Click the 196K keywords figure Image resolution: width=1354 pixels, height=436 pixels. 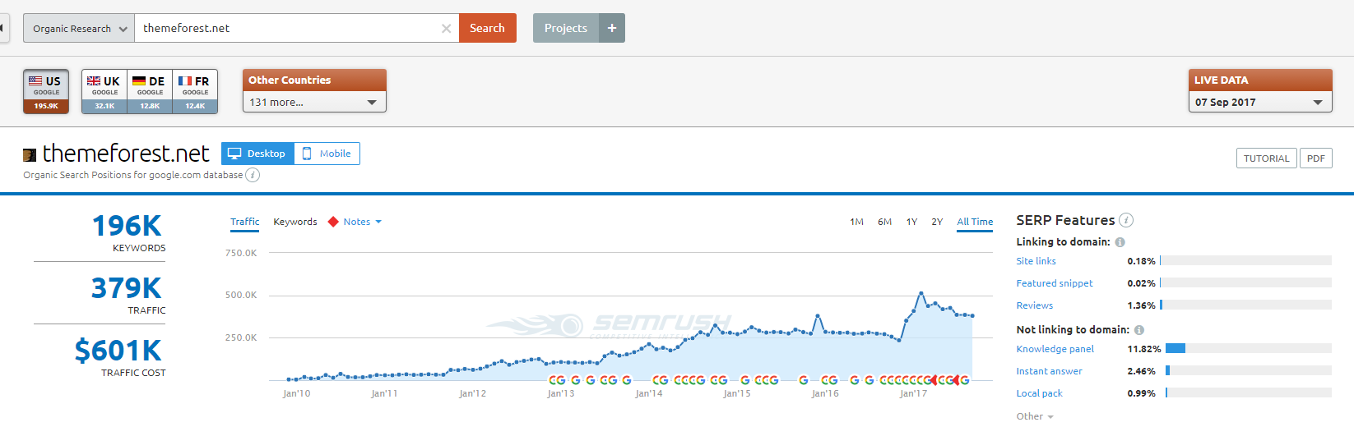(x=127, y=226)
